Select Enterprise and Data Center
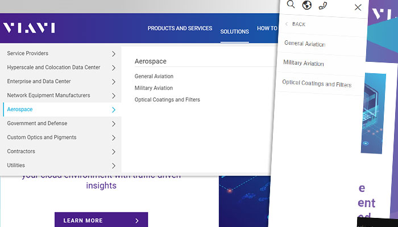This screenshot has height=227, width=398. 39,82
